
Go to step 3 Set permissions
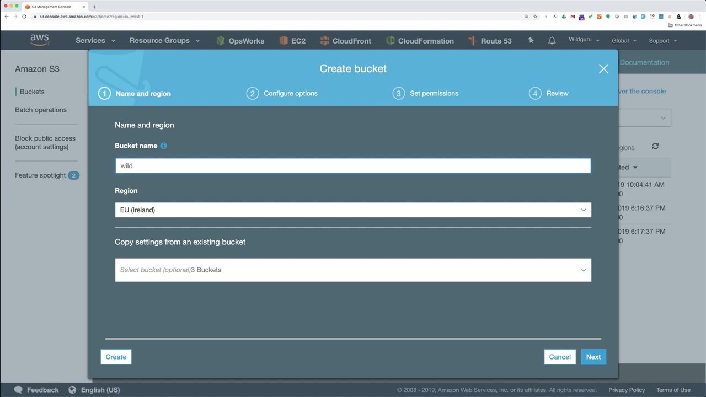(x=425, y=94)
